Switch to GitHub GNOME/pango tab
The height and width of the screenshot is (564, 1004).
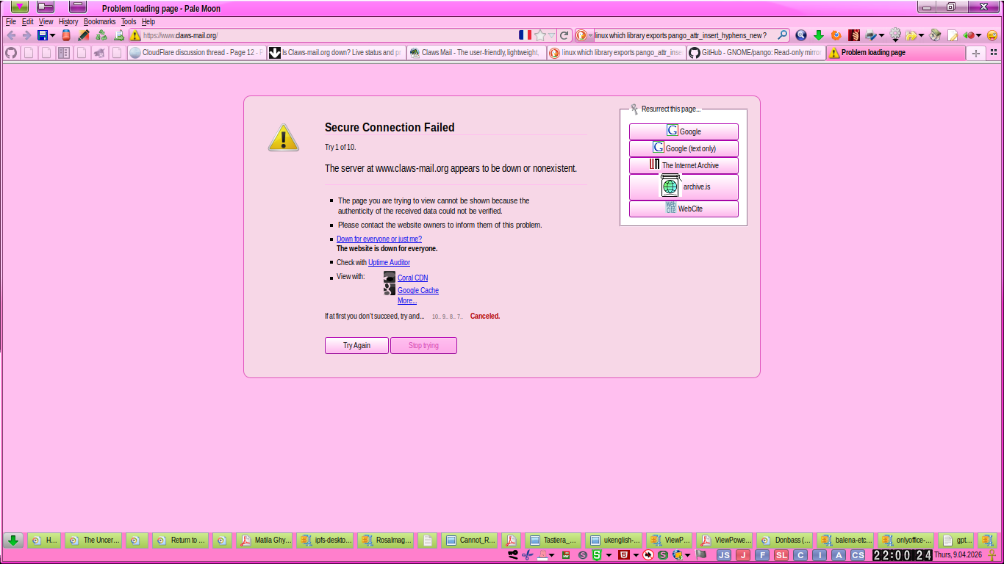click(x=756, y=53)
